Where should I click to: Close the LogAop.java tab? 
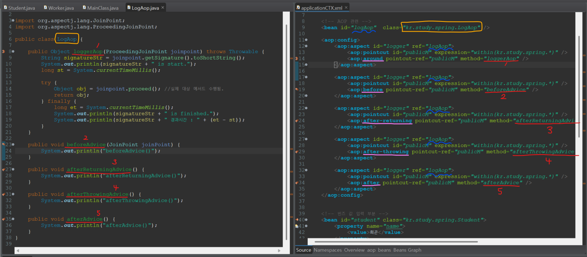click(x=163, y=8)
